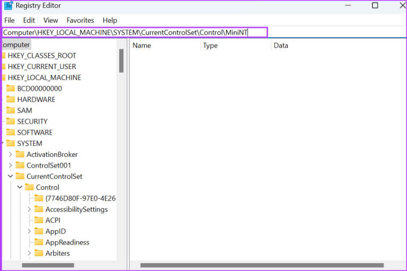Click the Registry Editor app icon

click(x=8, y=5)
